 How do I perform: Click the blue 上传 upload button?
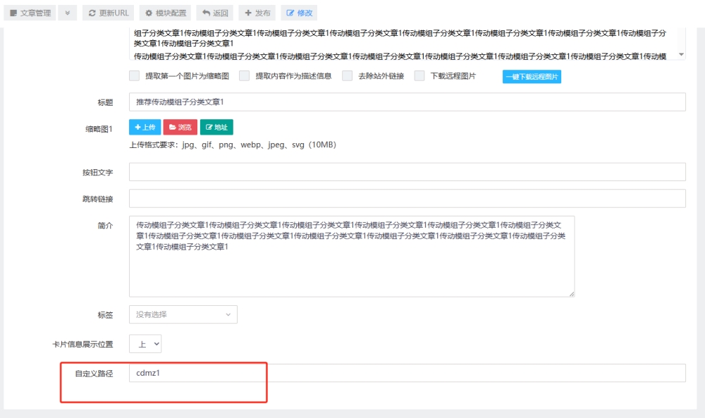click(x=145, y=127)
